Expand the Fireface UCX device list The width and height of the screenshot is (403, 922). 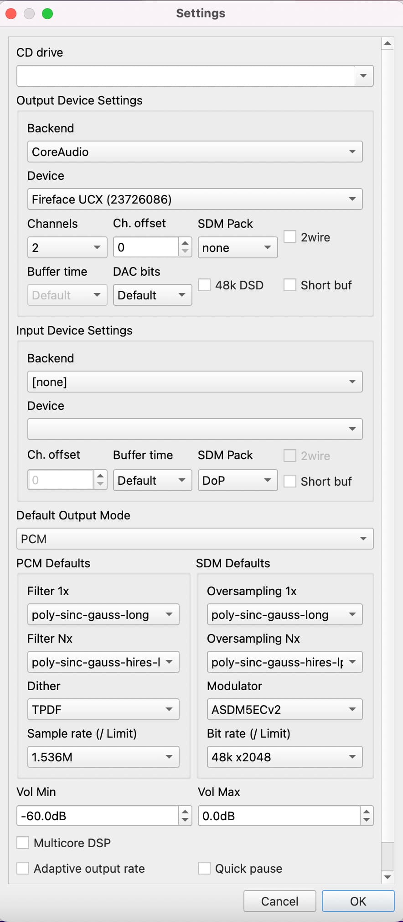[195, 199]
